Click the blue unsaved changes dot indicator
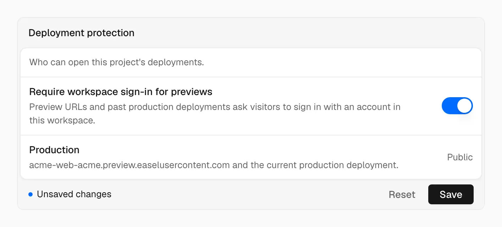 [30, 194]
